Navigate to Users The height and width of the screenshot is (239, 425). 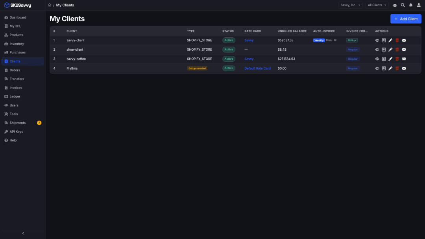point(23,105)
